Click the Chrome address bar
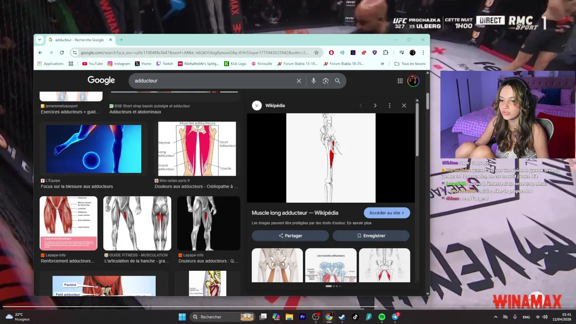This screenshot has width=576, height=324. click(x=193, y=53)
